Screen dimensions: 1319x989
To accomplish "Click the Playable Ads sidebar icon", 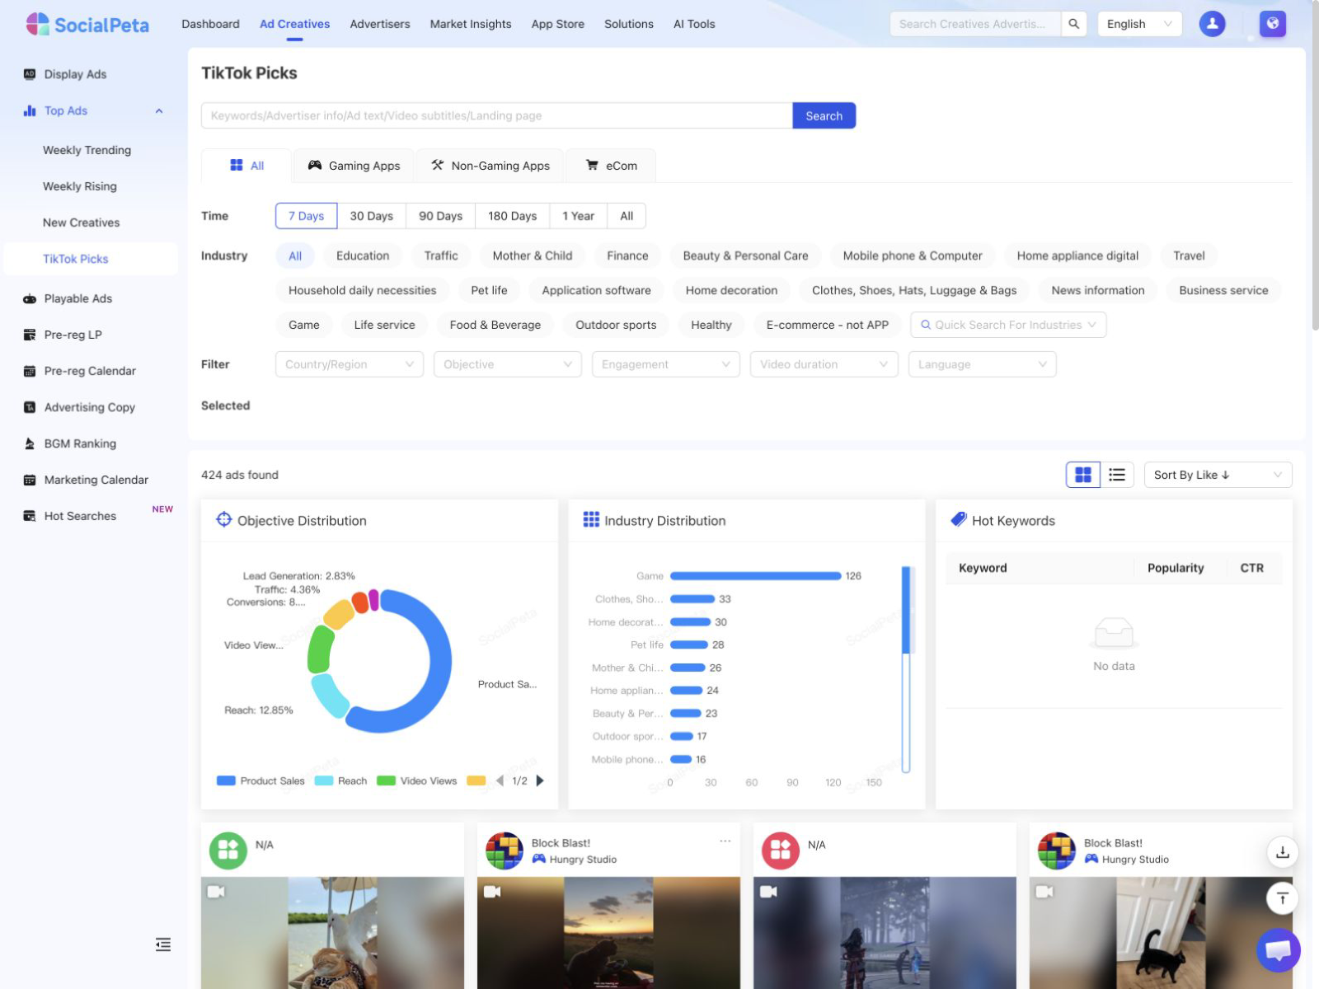I will click(x=30, y=298).
